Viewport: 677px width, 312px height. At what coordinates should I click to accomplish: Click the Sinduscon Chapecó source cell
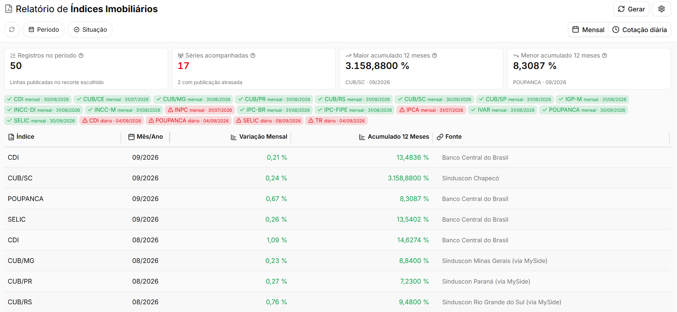click(471, 178)
